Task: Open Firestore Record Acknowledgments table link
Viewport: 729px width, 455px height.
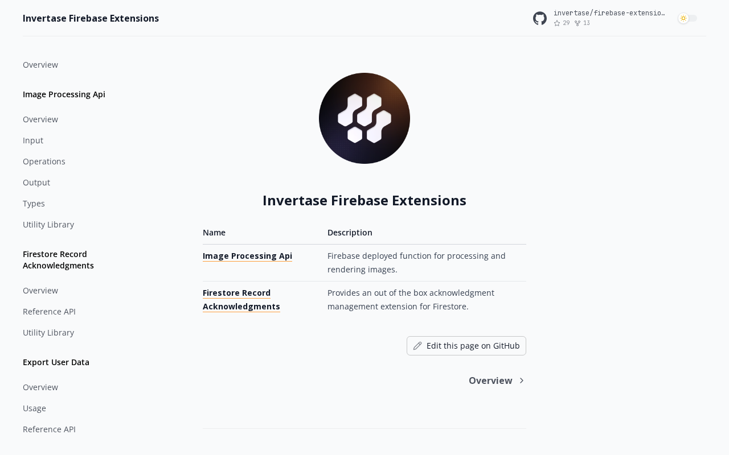Action: 241,300
